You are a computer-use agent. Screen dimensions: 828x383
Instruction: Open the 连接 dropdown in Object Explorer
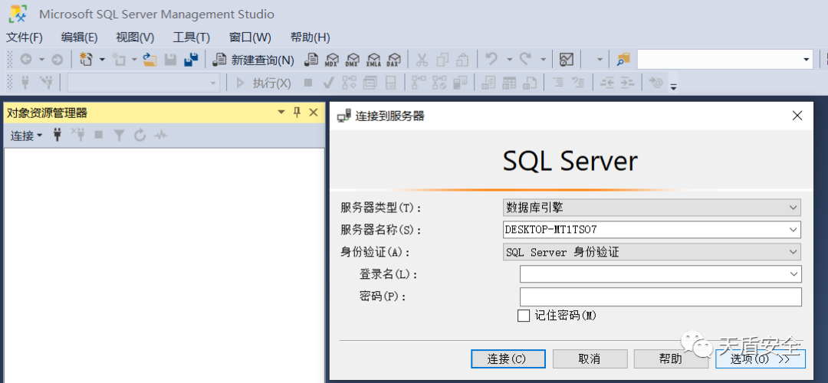(x=26, y=136)
